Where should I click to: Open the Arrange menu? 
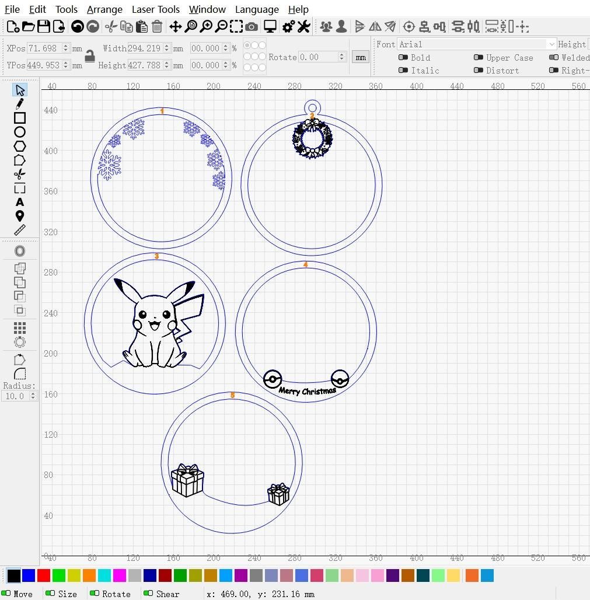(x=104, y=9)
